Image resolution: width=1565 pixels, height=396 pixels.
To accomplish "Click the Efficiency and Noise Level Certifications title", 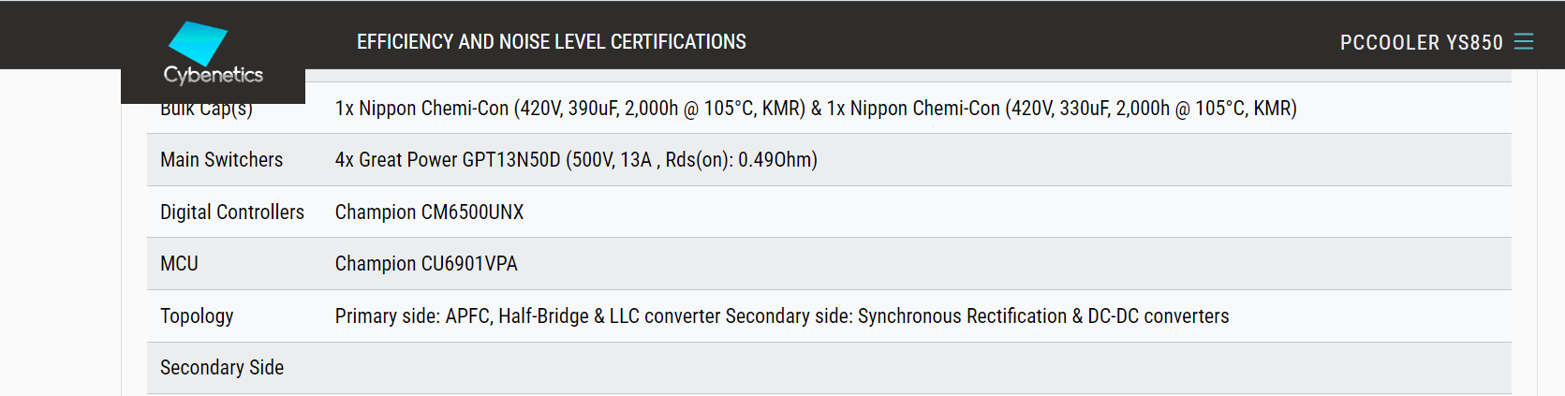I will pos(551,42).
